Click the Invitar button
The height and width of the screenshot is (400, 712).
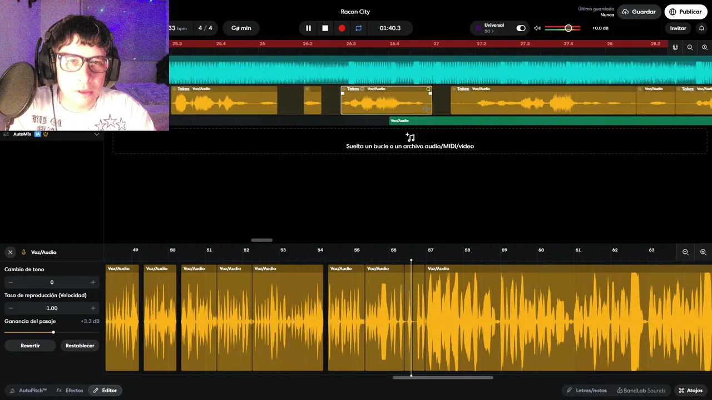coord(678,28)
